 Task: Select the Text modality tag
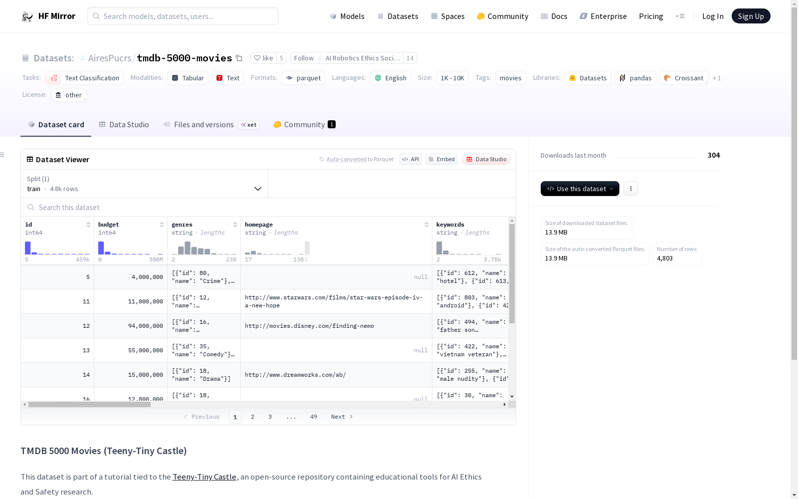[228, 78]
